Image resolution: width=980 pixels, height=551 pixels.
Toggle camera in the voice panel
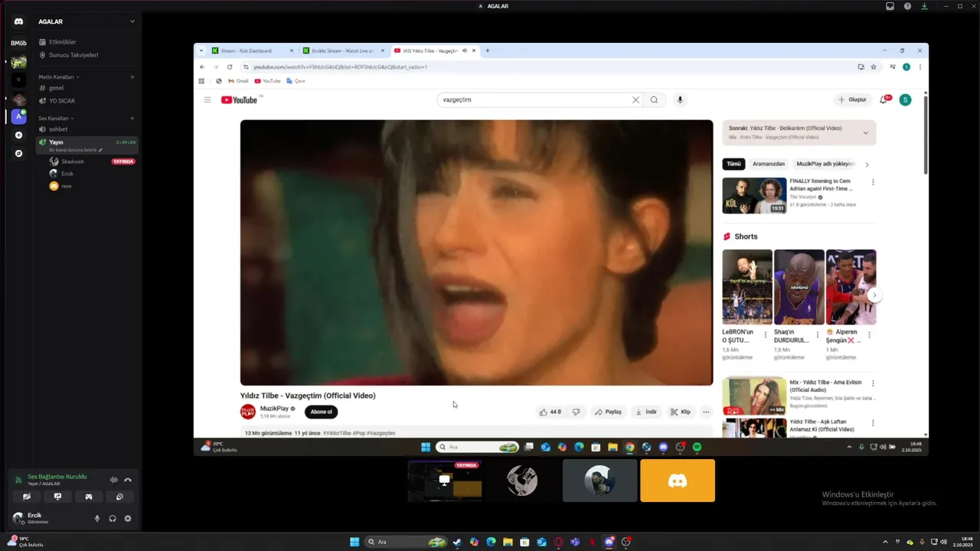(x=27, y=497)
